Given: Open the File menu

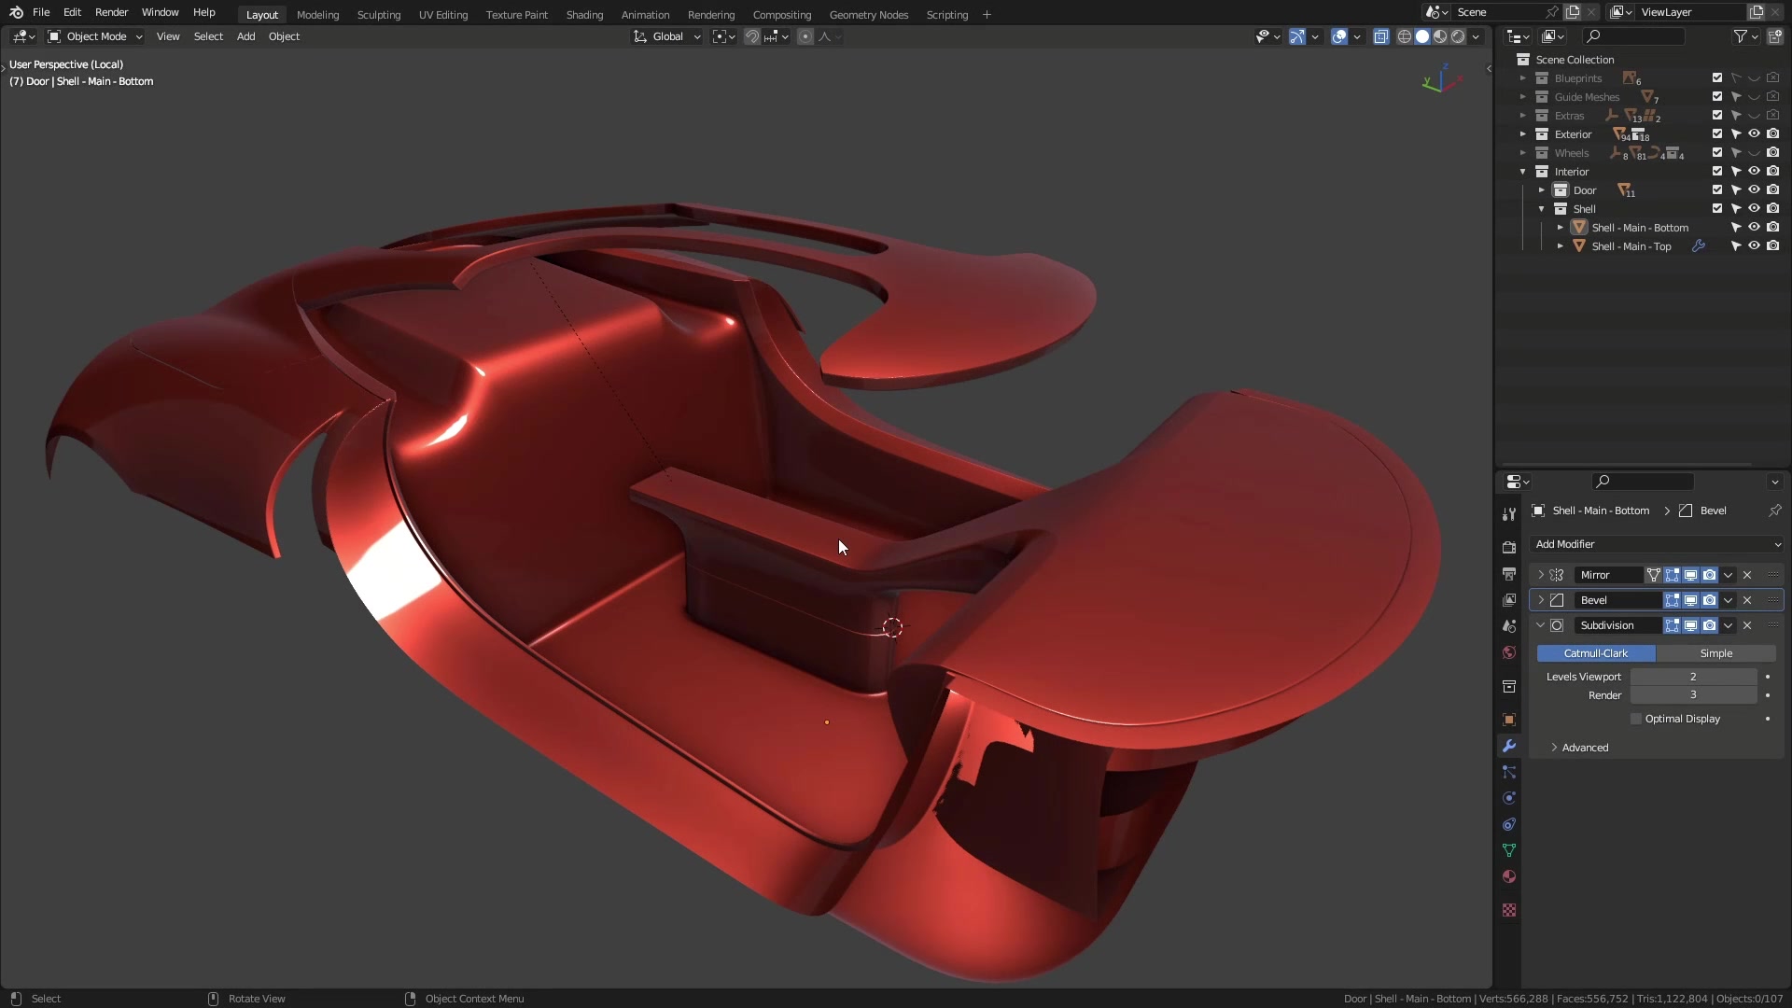Looking at the screenshot, I should [x=41, y=12].
